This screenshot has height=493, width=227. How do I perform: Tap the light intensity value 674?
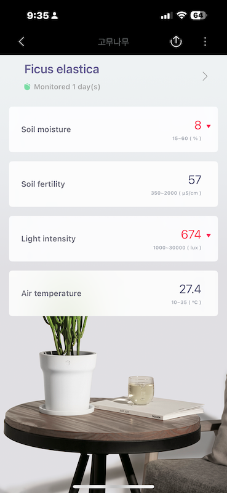point(191,235)
